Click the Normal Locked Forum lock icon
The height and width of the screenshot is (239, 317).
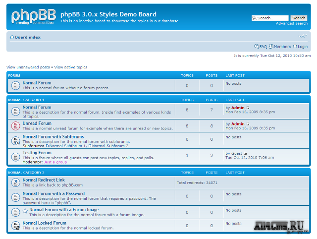(15, 226)
